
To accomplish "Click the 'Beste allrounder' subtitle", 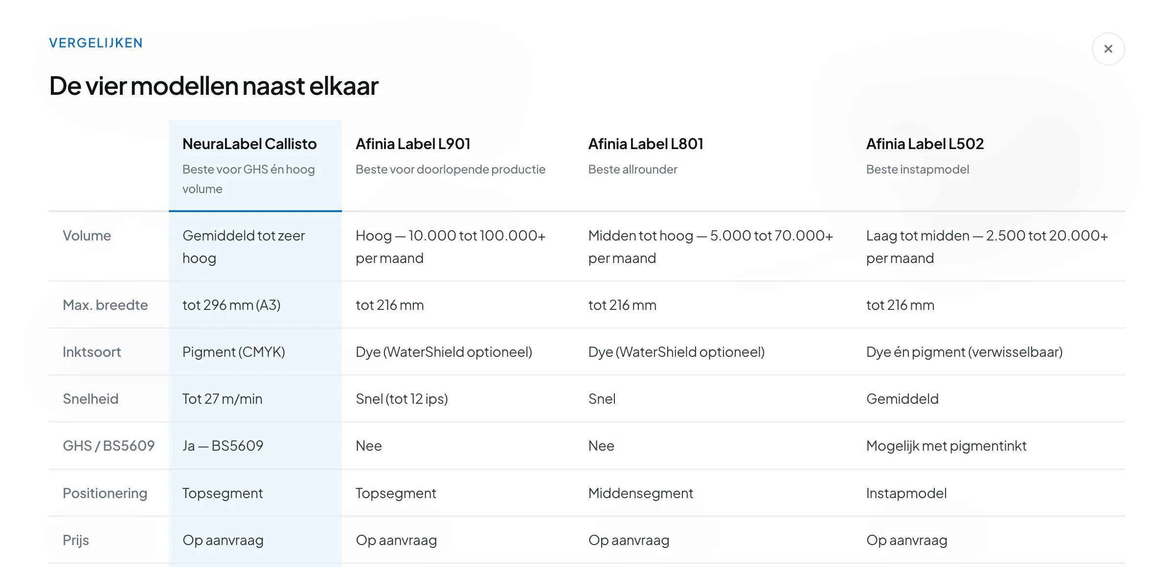I will click(x=632, y=169).
